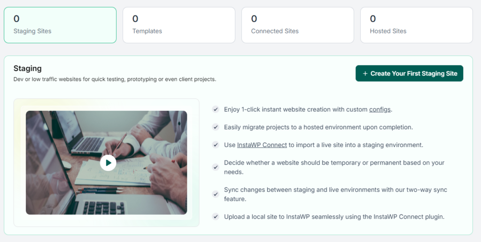Click checkmark icon beside Use InstaWP Connect line
481x242 pixels.
[x=216, y=145]
